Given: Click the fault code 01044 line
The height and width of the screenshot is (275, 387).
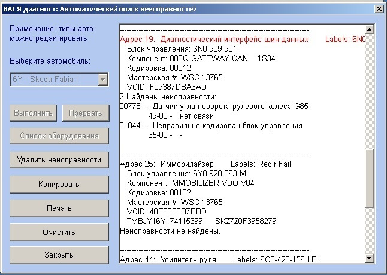Looking at the screenshot, I should pyautogui.click(x=211, y=126).
